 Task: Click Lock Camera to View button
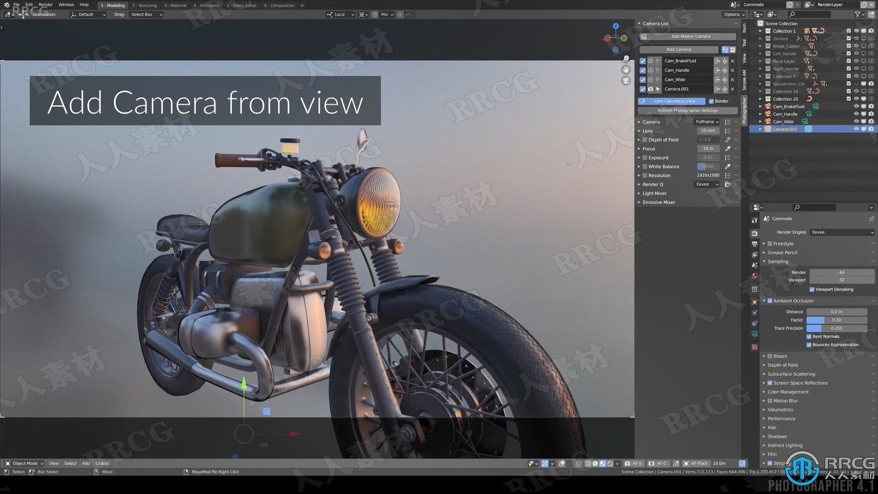coord(674,101)
